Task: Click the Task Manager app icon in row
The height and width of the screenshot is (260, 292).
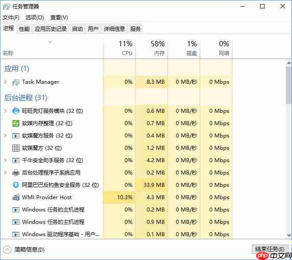Action: click(x=15, y=82)
